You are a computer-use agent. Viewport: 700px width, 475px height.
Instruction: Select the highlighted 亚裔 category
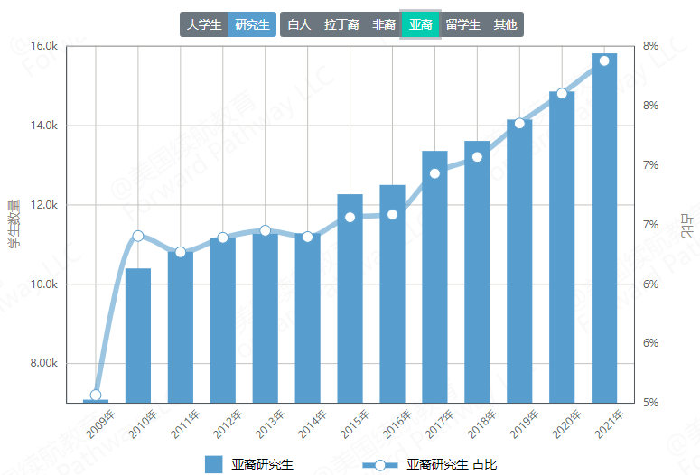pos(421,24)
